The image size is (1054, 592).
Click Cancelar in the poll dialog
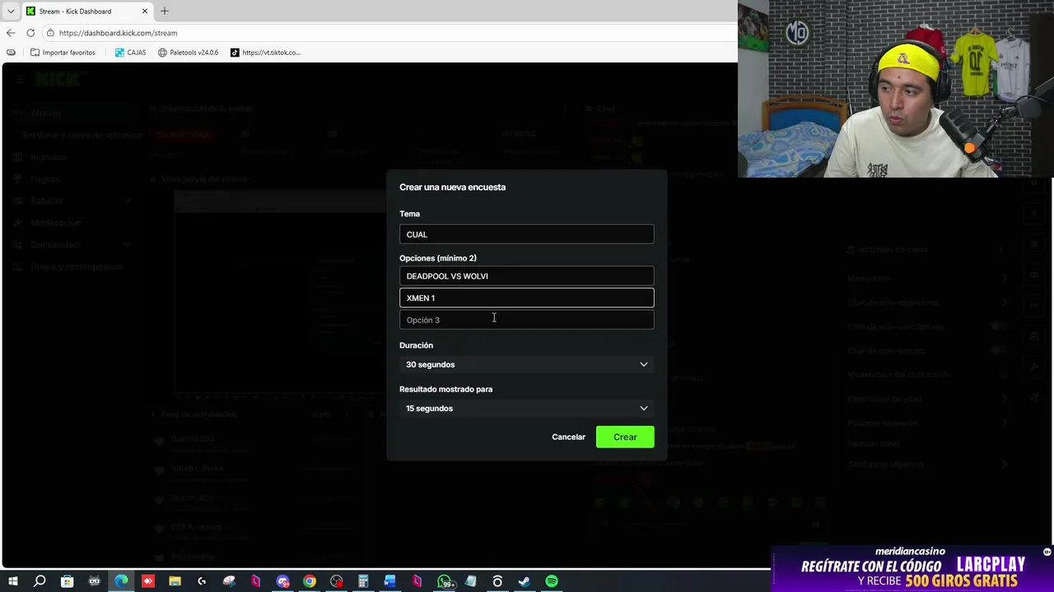pos(568,437)
